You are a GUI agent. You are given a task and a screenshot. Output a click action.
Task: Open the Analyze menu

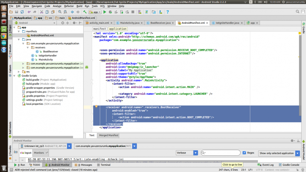tap(57, 6)
